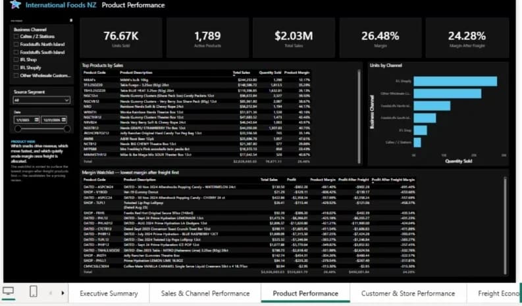Click the next page tabs arrow

[x=63, y=293]
